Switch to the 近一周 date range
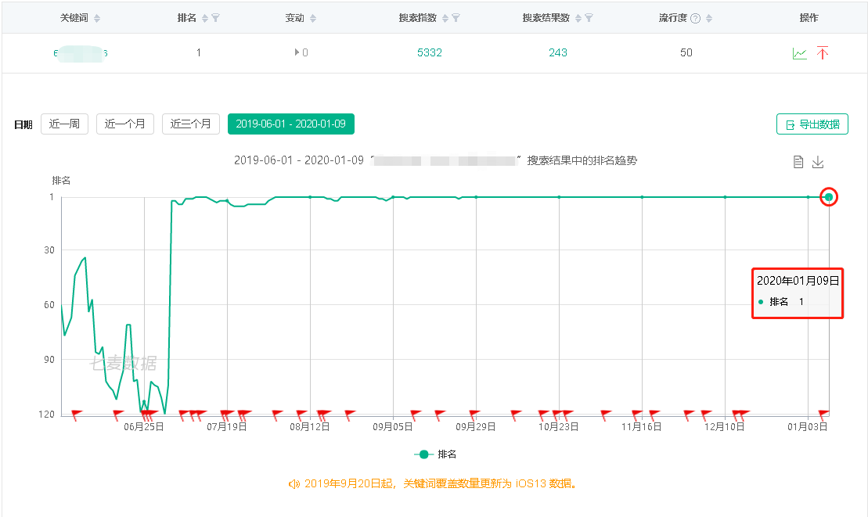This screenshot has height=517, width=868. click(x=63, y=124)
